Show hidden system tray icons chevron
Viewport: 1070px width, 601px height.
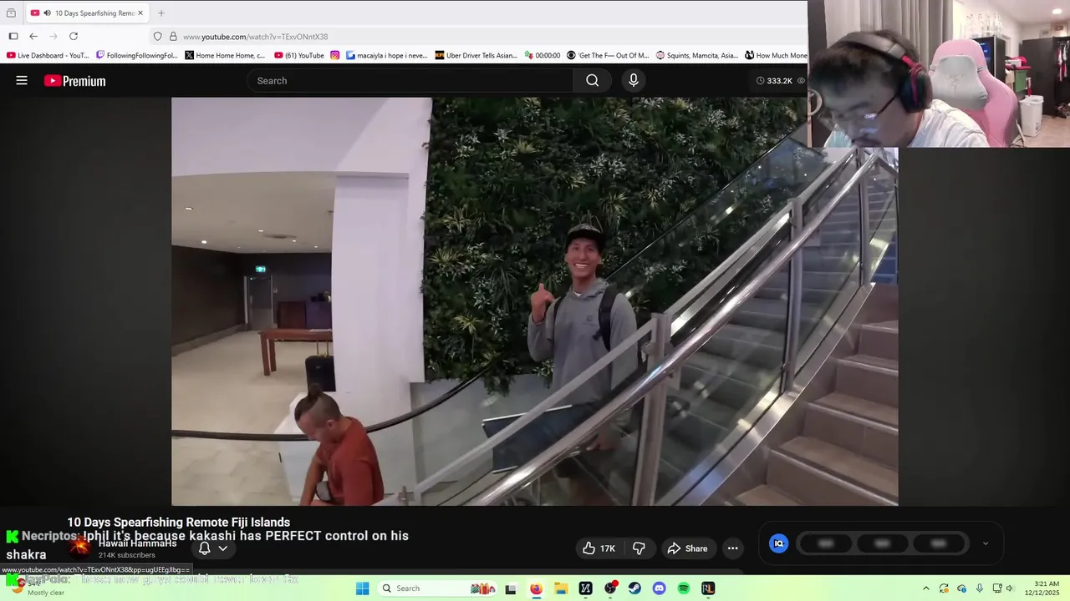925,588
